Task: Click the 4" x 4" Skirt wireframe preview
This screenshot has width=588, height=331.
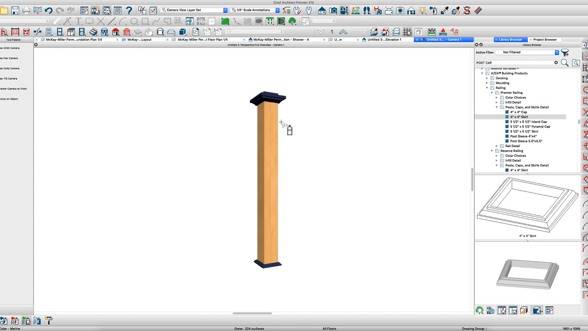Action: (527, 205)
